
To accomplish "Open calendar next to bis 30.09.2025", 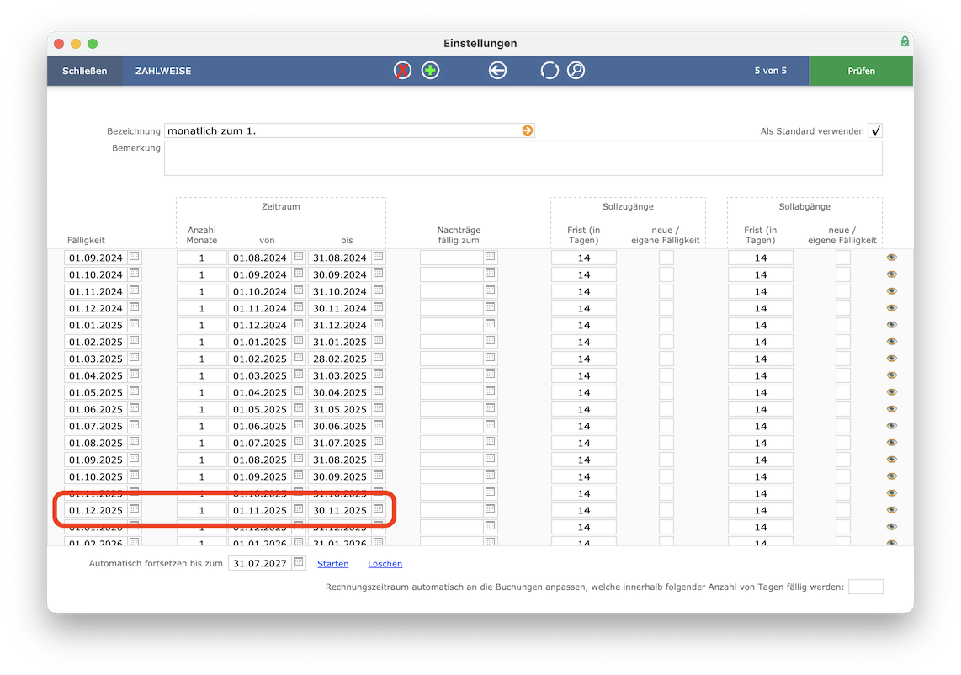I will [x=378, y=476].
